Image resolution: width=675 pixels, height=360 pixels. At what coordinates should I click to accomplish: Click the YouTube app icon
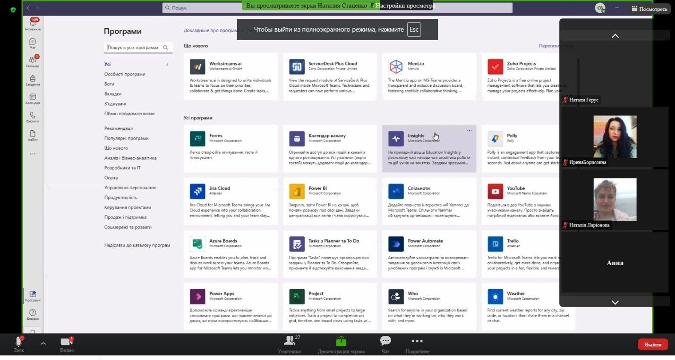click(496, 191)
